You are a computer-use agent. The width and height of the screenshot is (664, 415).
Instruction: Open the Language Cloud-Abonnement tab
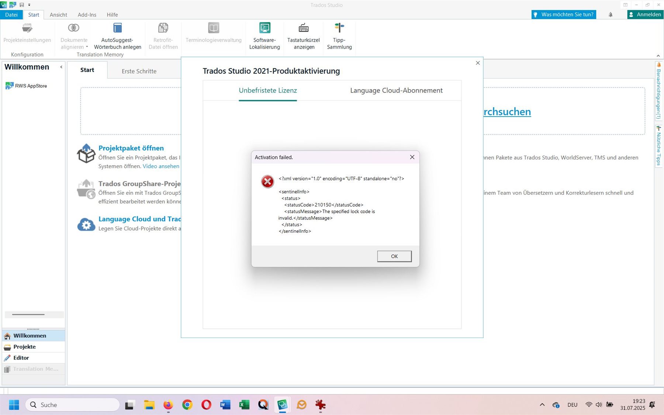[x=396, y=90]
